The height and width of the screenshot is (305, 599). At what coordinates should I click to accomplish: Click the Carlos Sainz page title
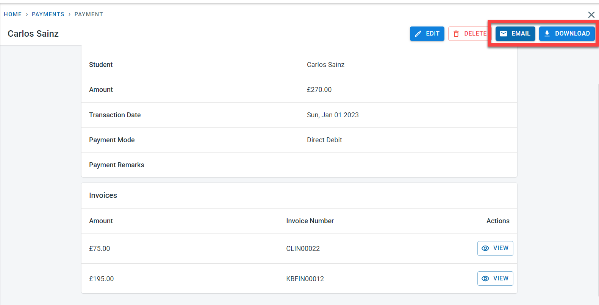click(x=33, y=34)
